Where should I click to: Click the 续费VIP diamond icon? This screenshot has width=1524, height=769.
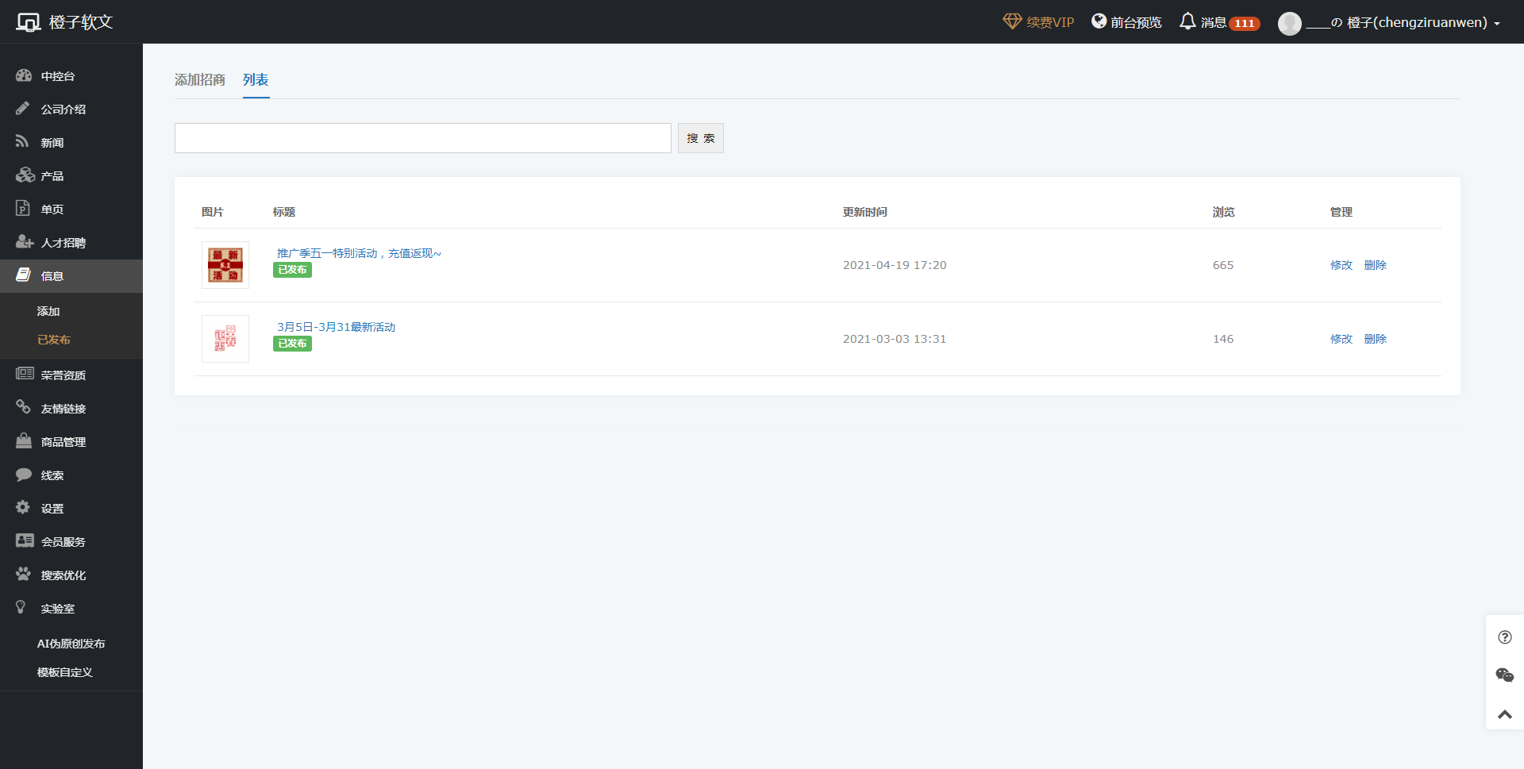(1012, 21)
